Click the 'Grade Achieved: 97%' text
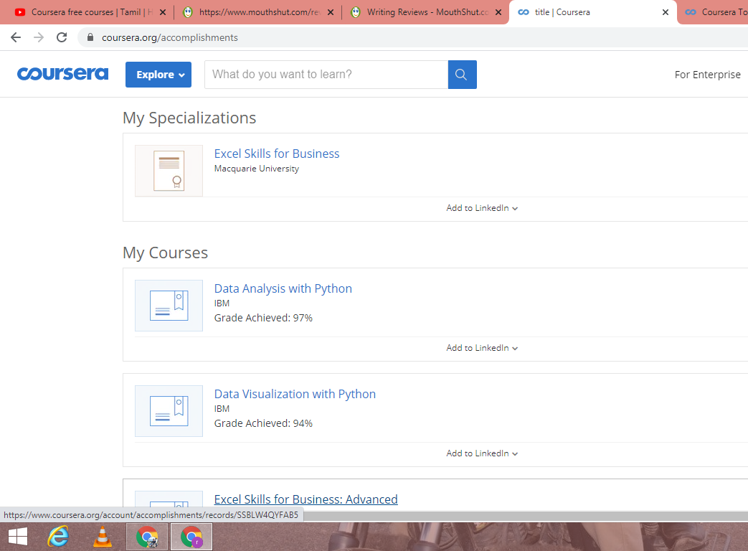Viewport: 748px width, 551px height. tap(263, 318)
